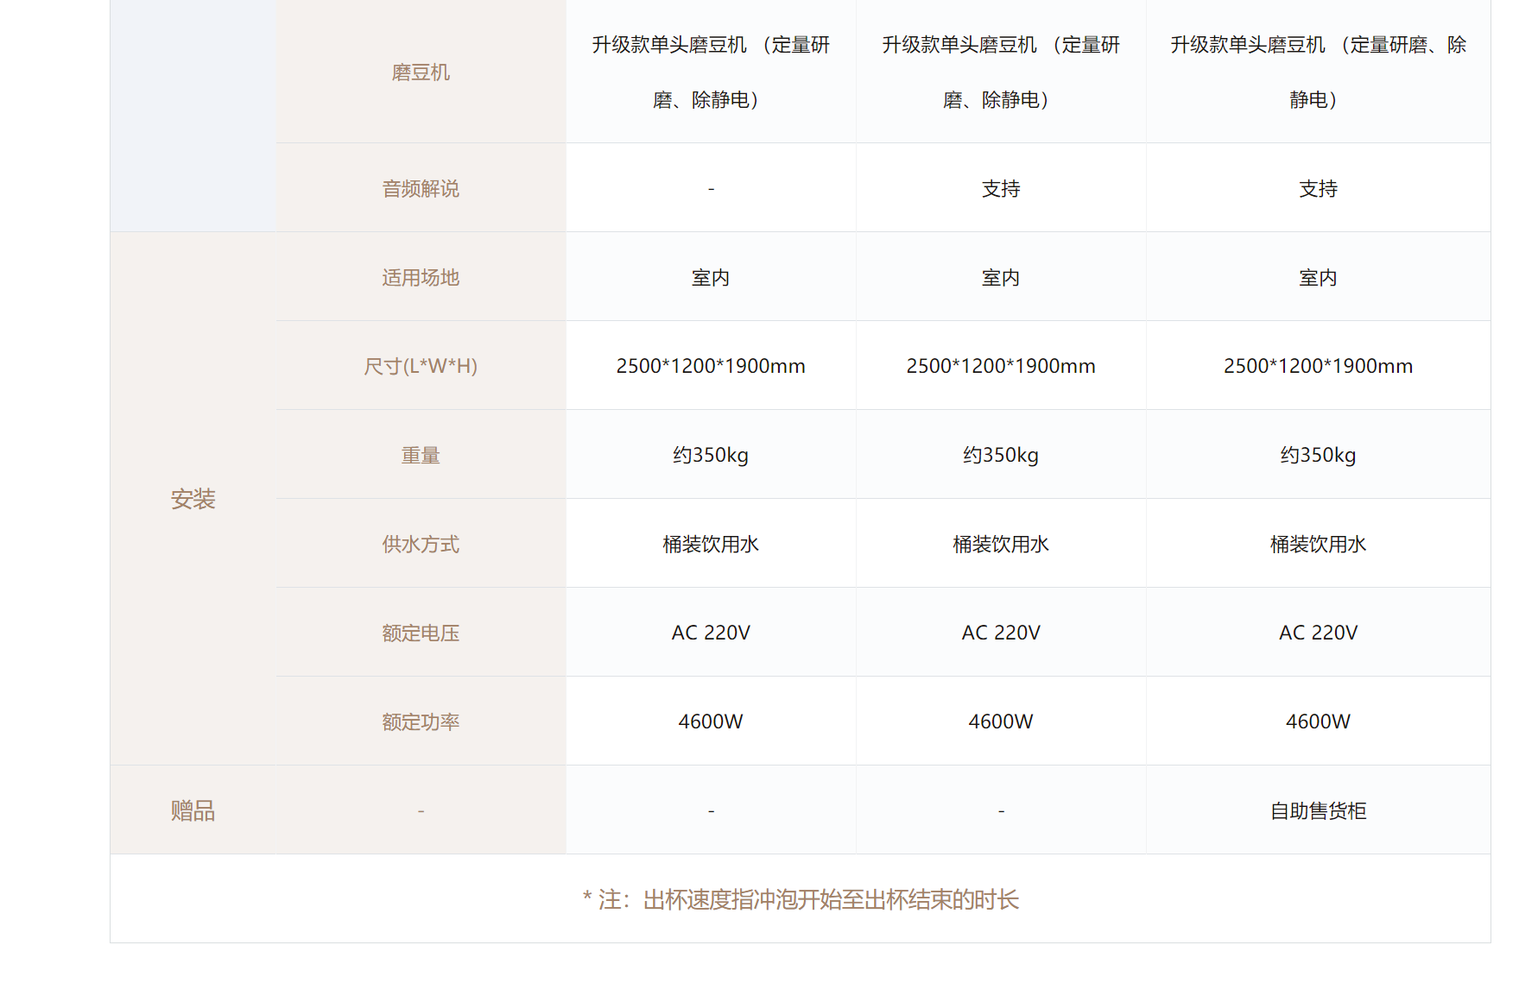Click the 重量 row label
The image size is (1538, 983).
coord(421,456)
